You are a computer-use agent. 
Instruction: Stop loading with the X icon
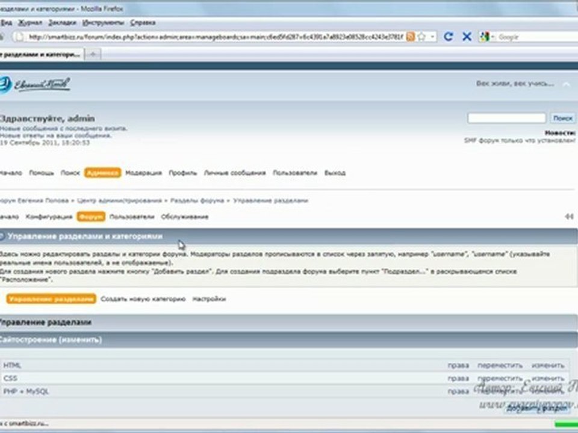click(x=467, y=37)
